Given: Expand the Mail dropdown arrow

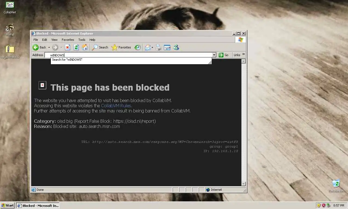Looking at the screenshot, I should 152,47.
